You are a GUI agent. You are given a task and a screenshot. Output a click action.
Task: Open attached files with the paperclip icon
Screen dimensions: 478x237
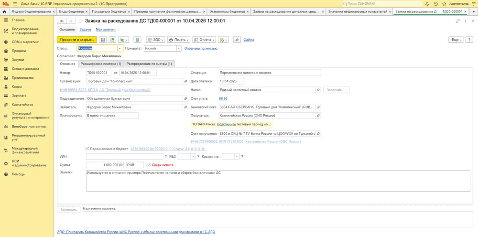pos(237,40)
